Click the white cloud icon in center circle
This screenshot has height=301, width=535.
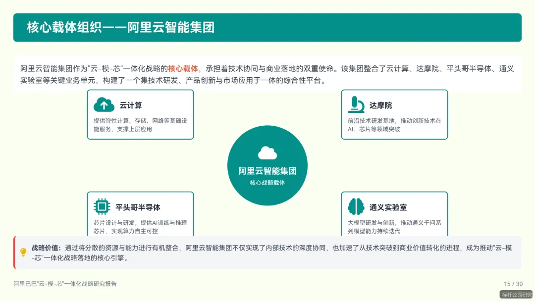267,152
